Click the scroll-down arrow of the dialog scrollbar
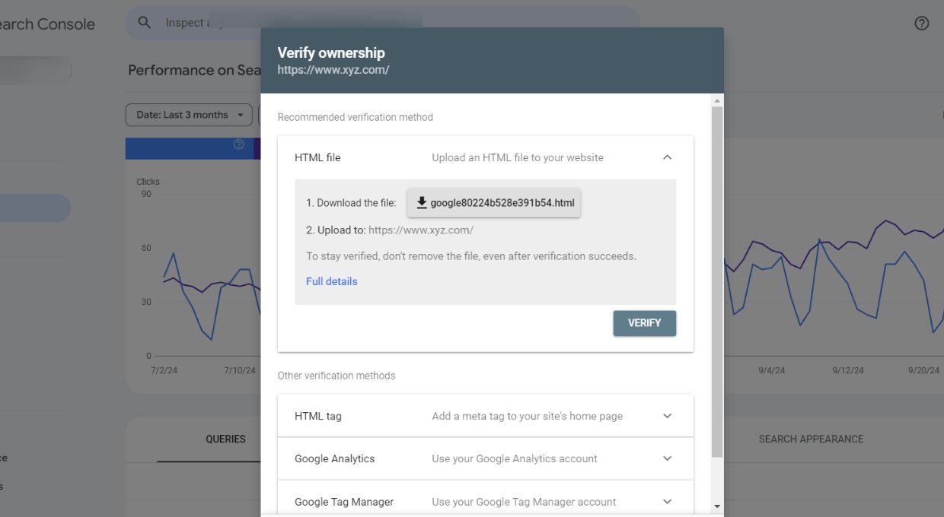 [x=716, y=505]
